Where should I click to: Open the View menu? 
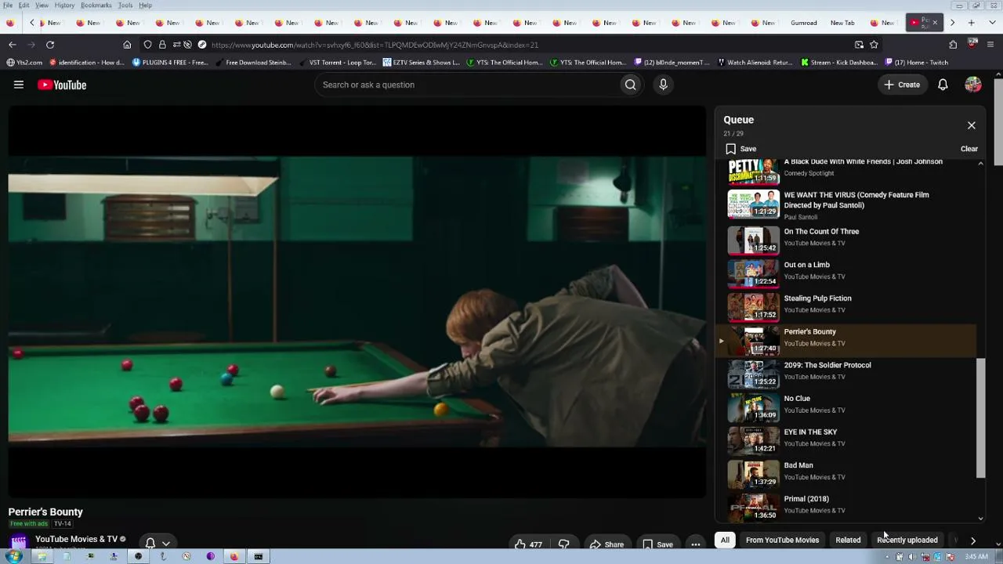coord(42,5)
